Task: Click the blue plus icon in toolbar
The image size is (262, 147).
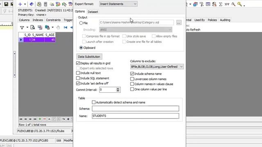Action: pos(20,4)
